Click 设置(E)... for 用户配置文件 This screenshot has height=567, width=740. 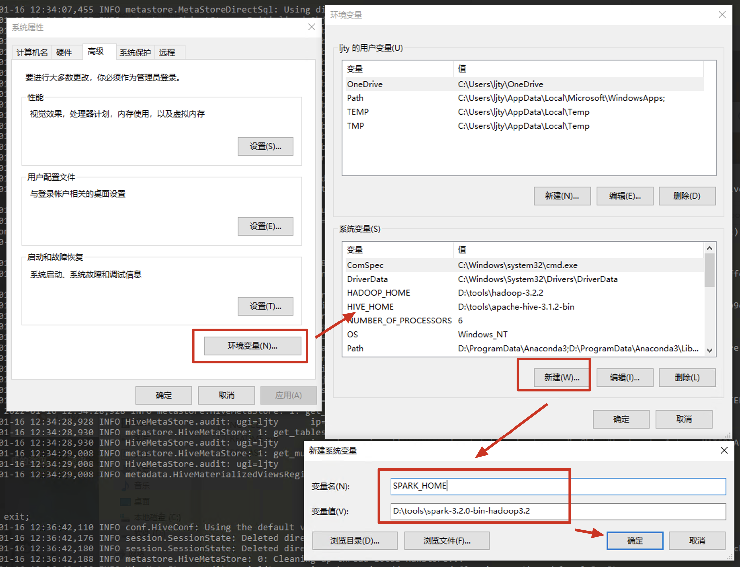click(266, 226)
